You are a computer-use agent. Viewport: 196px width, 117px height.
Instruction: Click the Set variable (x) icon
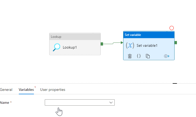click(x=130, y=45)
